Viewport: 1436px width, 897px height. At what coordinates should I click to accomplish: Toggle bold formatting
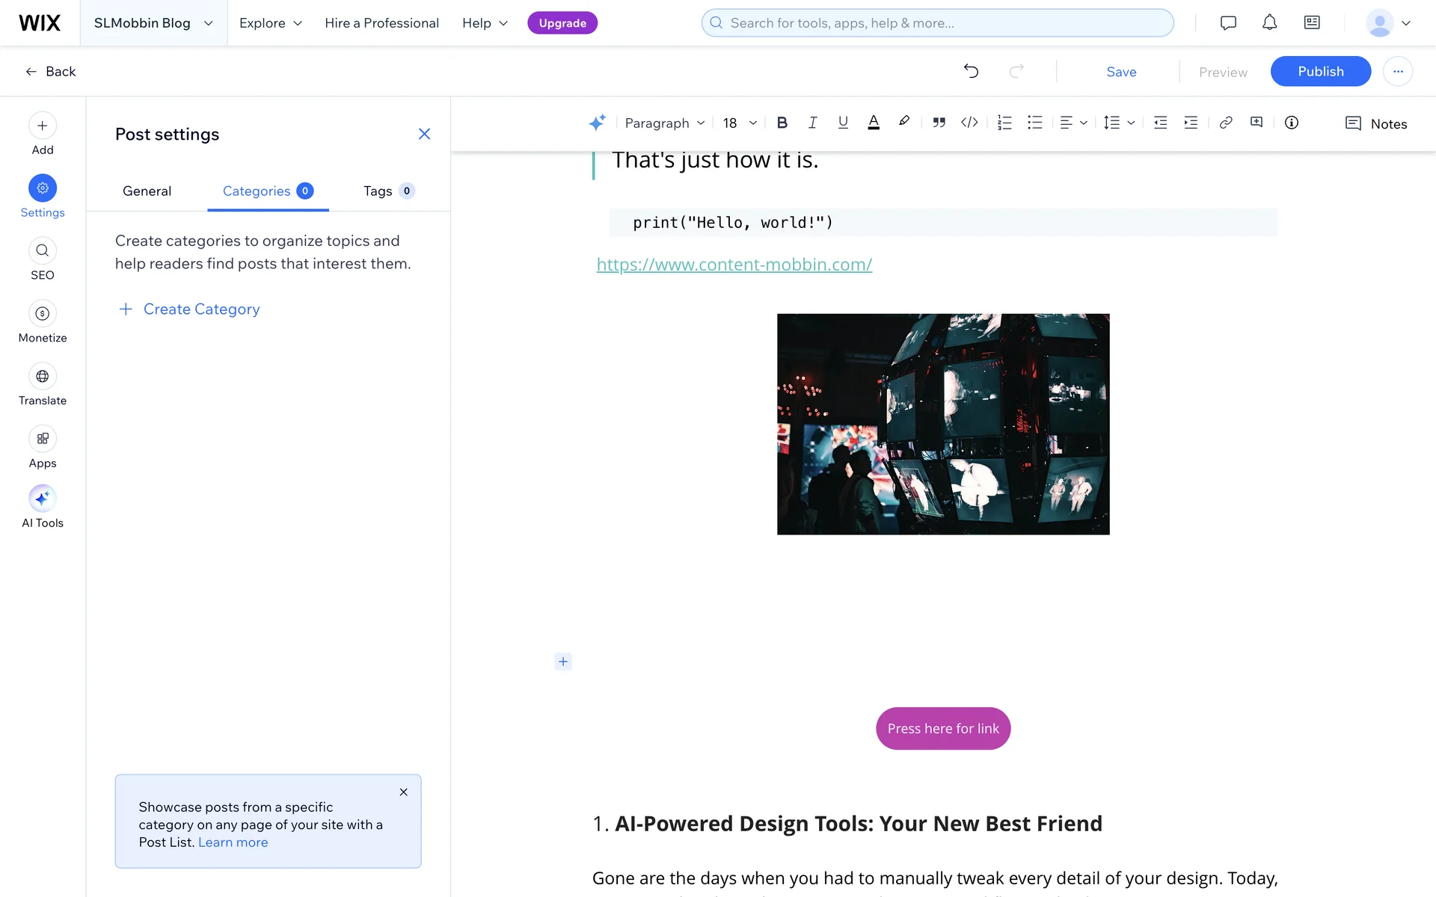[782, 123]
